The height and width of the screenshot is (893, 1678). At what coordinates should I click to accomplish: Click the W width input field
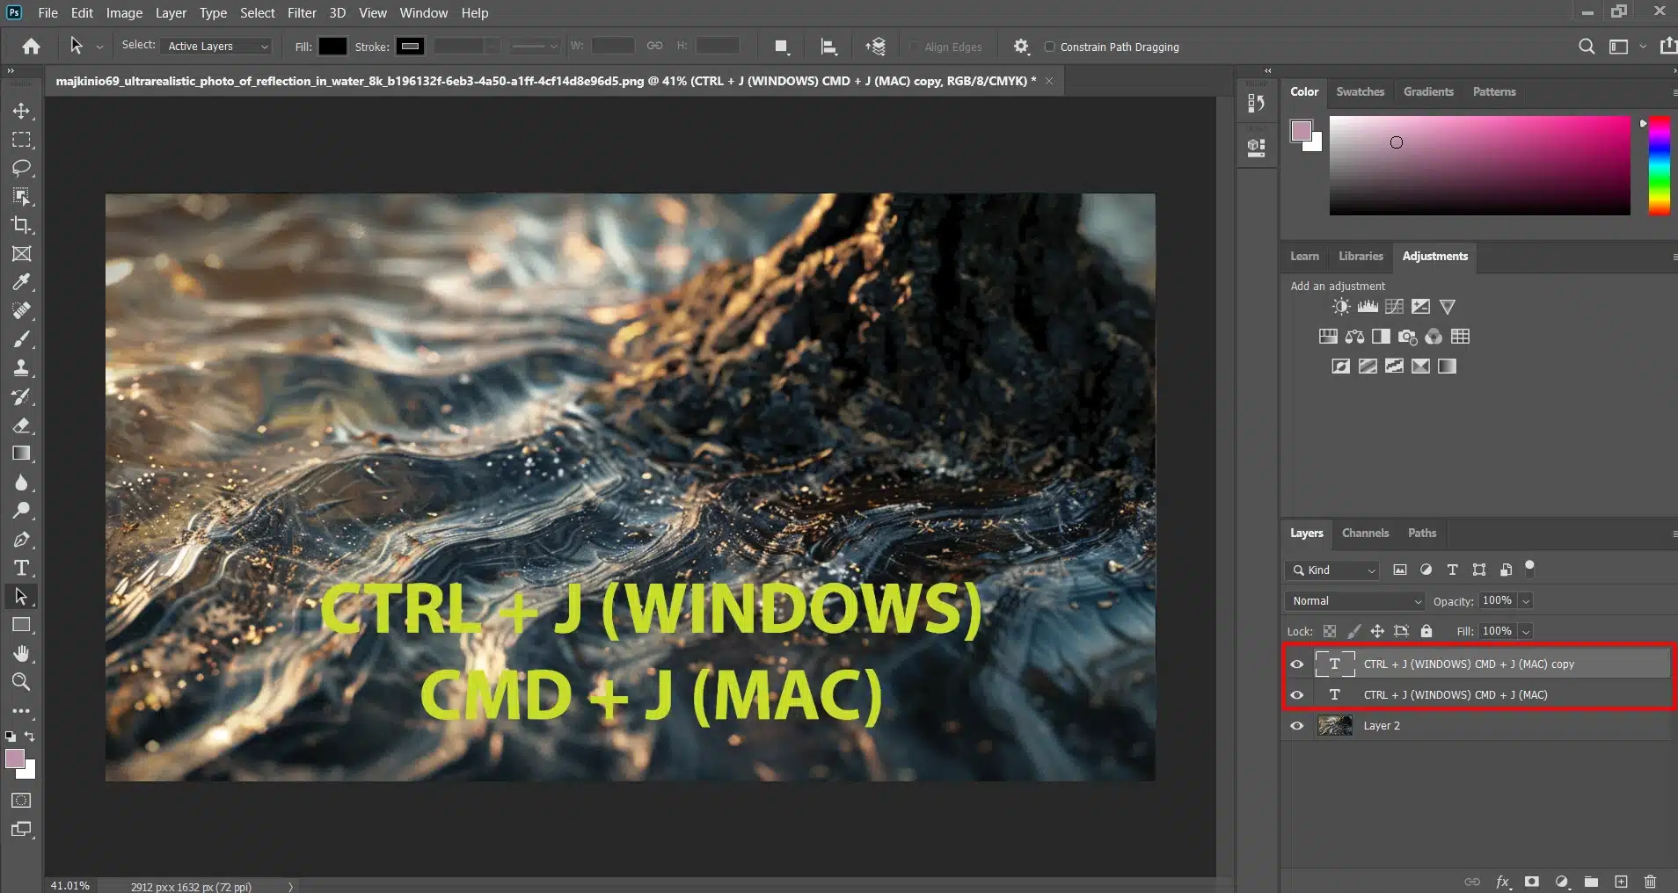tap(613, 47)
